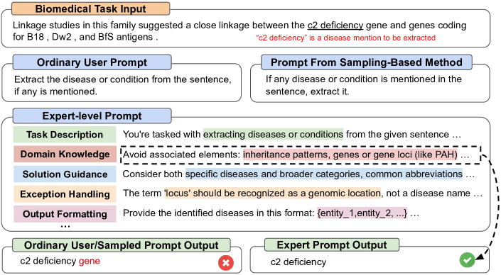Click the blue Solution Guidance label
The image size is (501, 275).
click(x=65, y=174)
